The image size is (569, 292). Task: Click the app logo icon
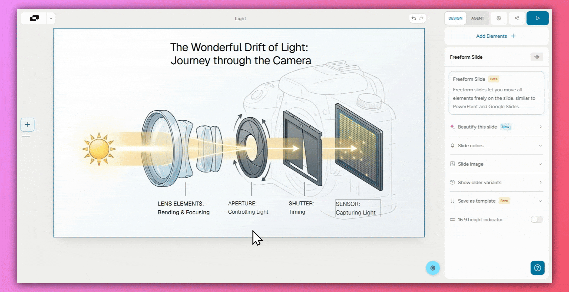click(x=34, y=18)
